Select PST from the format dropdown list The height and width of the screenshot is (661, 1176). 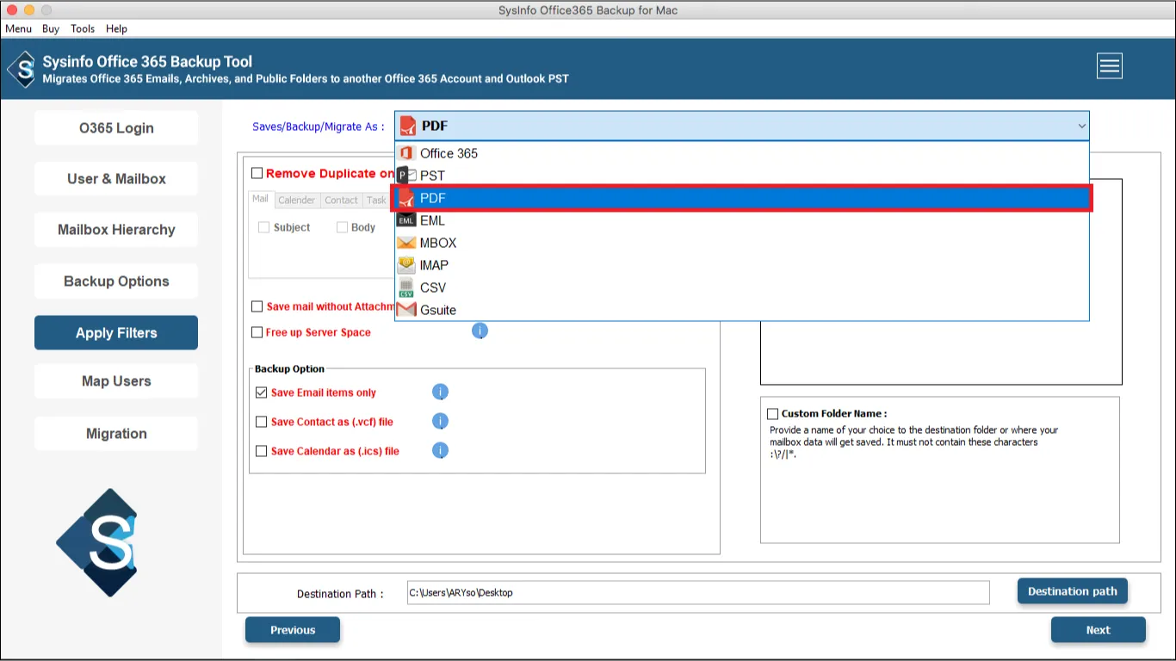point(432,176)
